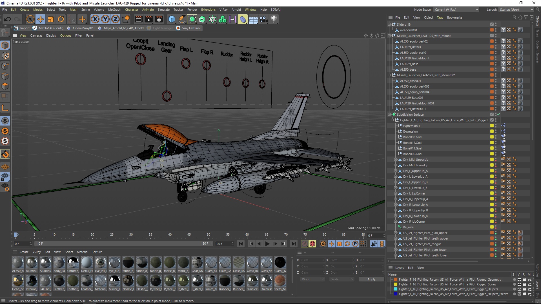Open the World coordinate system dropdown
The width and height of the screenshot is (541, 304).
tap(312, 279)
